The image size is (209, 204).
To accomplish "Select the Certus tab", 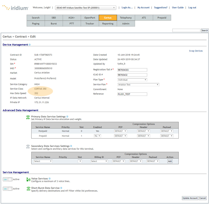I will click(108, 18).
